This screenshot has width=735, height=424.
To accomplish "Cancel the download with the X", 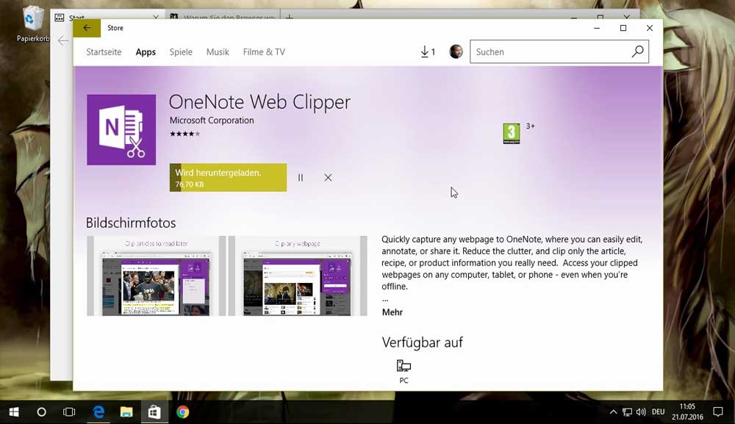I will 328,178.
